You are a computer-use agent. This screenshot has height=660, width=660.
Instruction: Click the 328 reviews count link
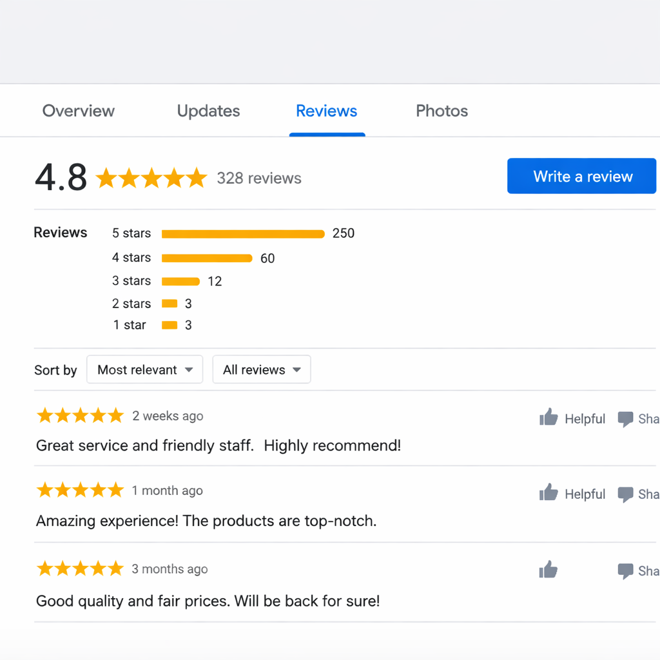tap(259, 179)
